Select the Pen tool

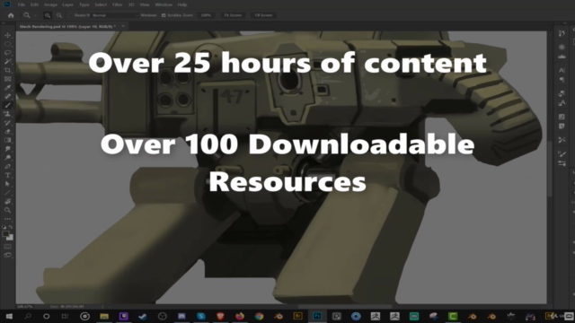tap(7, 167)
